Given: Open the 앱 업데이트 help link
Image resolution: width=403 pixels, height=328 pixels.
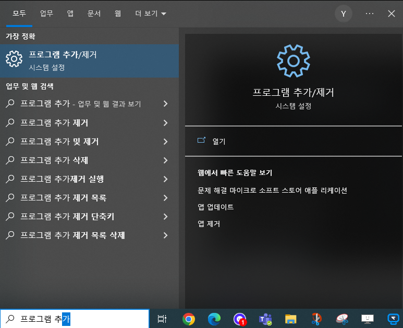Looking at the screenshot, I should 215,207.
